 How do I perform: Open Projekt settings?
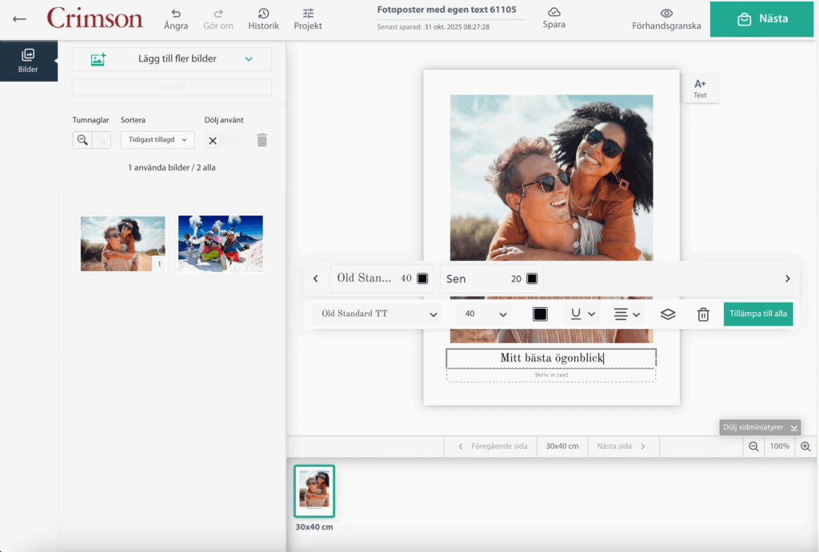(308, 19)
